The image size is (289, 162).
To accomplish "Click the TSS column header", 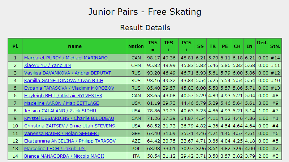I will [153, 46].
